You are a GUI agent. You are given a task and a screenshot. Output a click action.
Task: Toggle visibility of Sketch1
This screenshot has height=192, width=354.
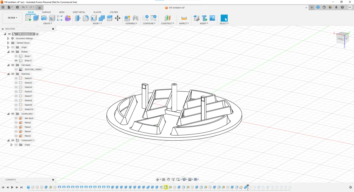pyautogui.click(x=16, y=78)
